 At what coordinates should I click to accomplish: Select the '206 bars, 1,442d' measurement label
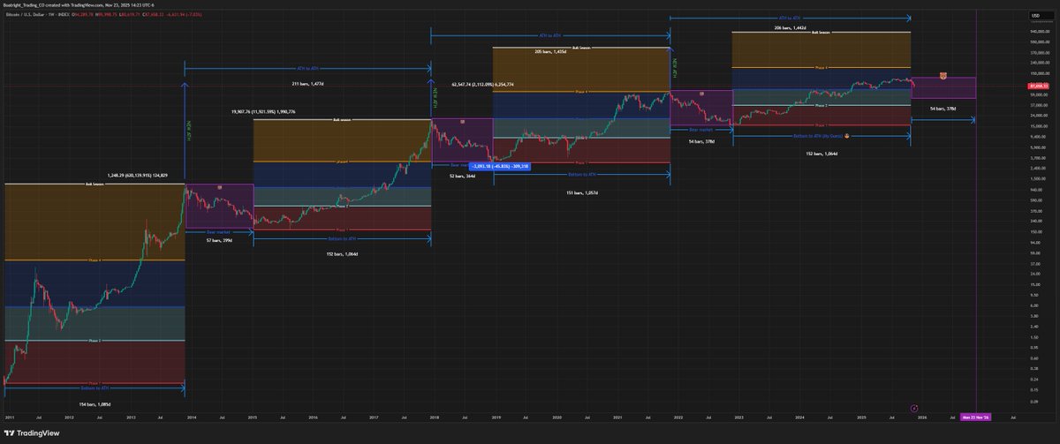point(789,29)
